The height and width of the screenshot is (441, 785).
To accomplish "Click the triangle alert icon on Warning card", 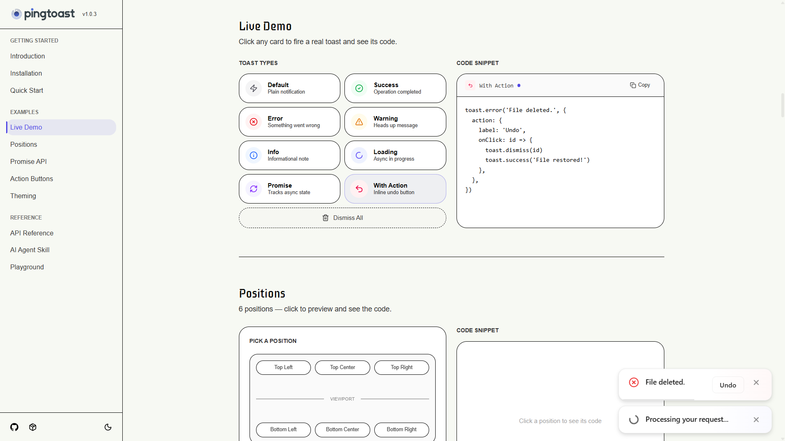I will pyautogui.click(x=359, y=122).
